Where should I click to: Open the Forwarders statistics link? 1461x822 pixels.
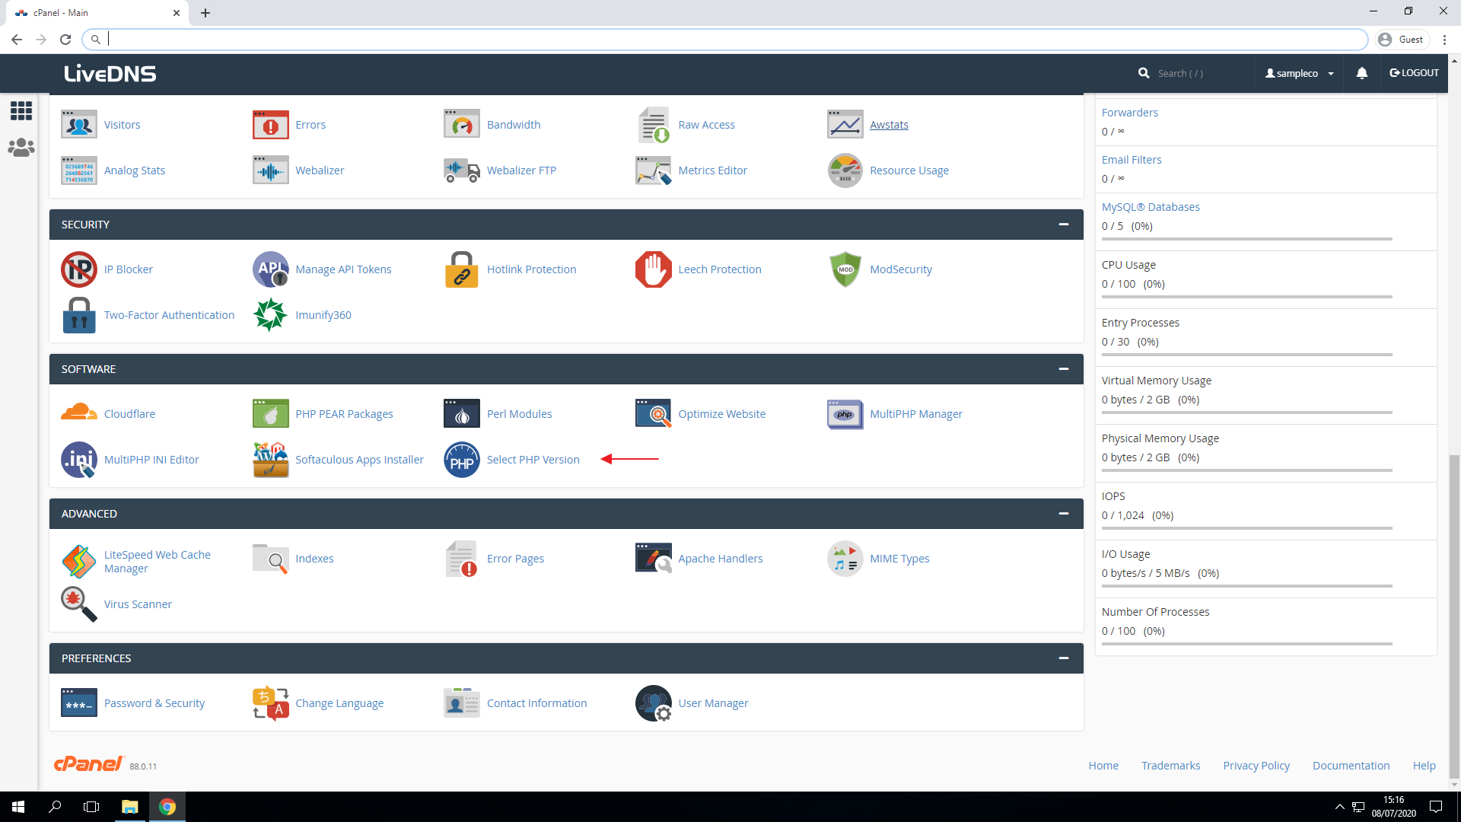pyautogui.click(x=1129, y=113)
